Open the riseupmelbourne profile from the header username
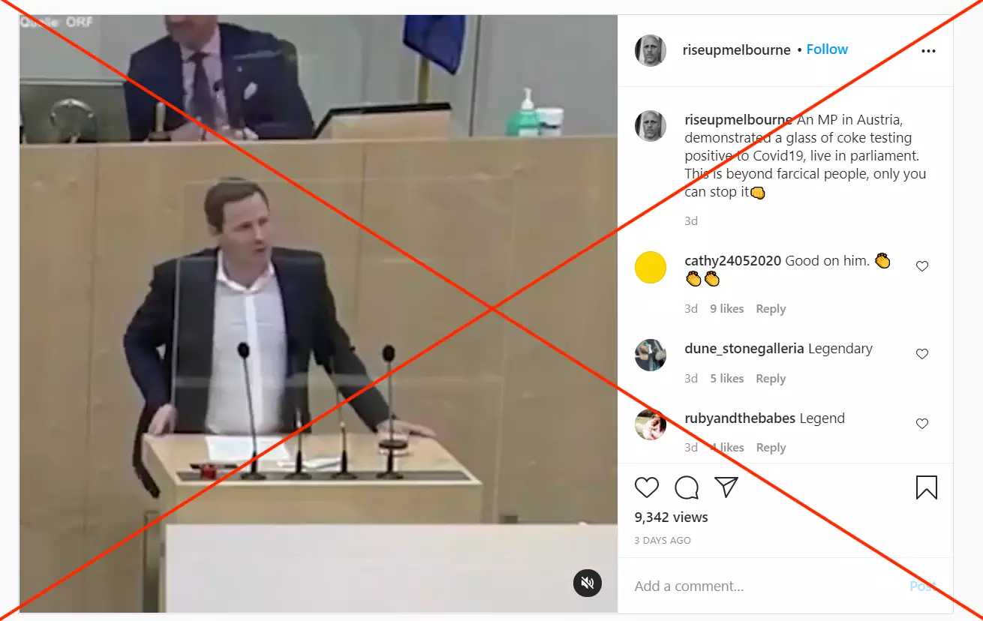 point(736,50)
